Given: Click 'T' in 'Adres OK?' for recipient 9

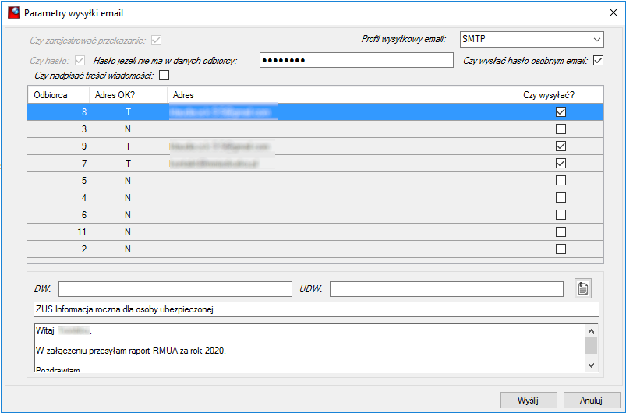Looking at the screenshot, I should [128, 146].
